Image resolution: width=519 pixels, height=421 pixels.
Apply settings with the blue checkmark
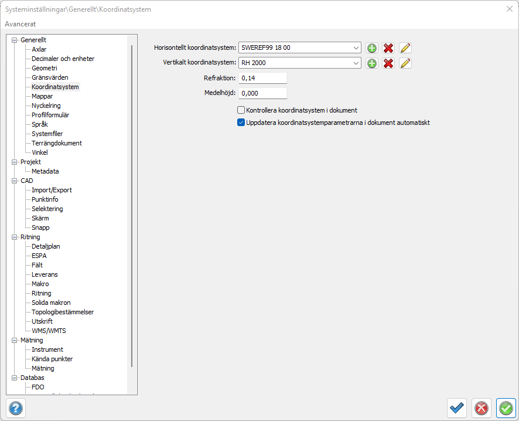(456, 408)
